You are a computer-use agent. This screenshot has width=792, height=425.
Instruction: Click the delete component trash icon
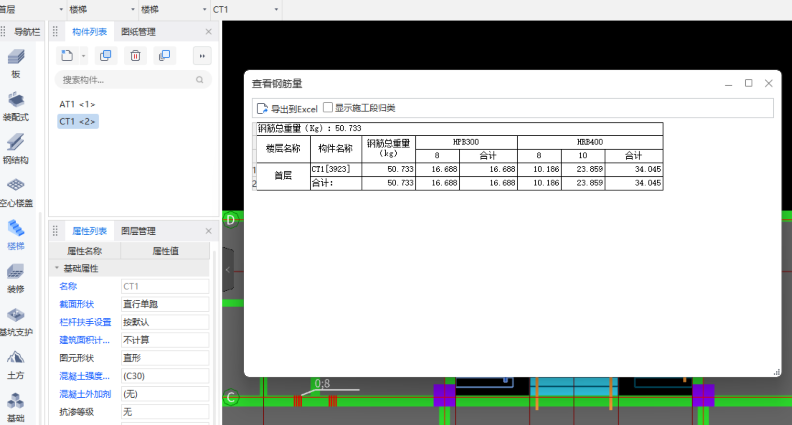pyautogui.click(x=135, y=56)
